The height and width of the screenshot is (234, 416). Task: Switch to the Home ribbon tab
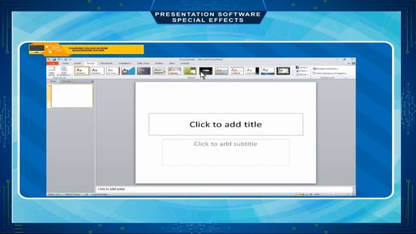tap(65, 64)
